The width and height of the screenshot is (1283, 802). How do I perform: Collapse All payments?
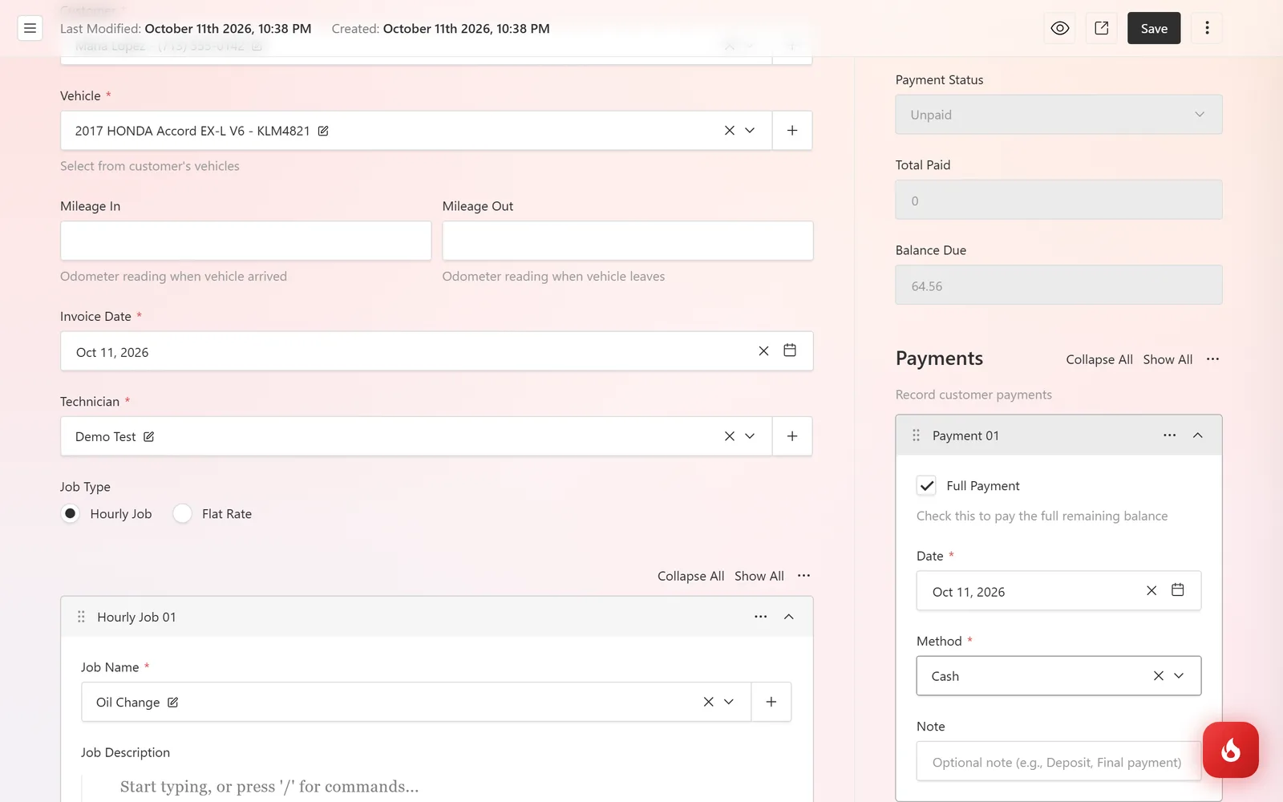[1099, 359]
